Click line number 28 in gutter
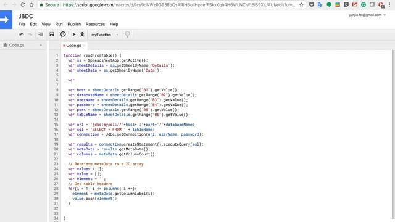Image resolution: width=395 pixels, height=222 pixels. (56, 189)
